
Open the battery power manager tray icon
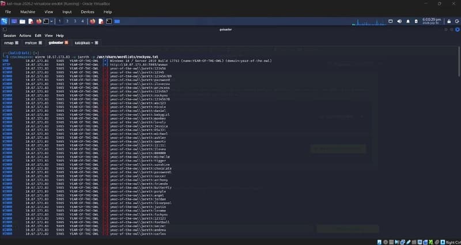[416, 21]
